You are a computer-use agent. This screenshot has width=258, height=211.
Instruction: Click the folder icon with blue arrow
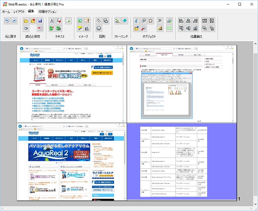(137, 28)
